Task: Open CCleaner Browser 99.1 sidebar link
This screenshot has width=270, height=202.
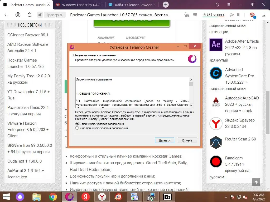Action: [x=28, y=35]
